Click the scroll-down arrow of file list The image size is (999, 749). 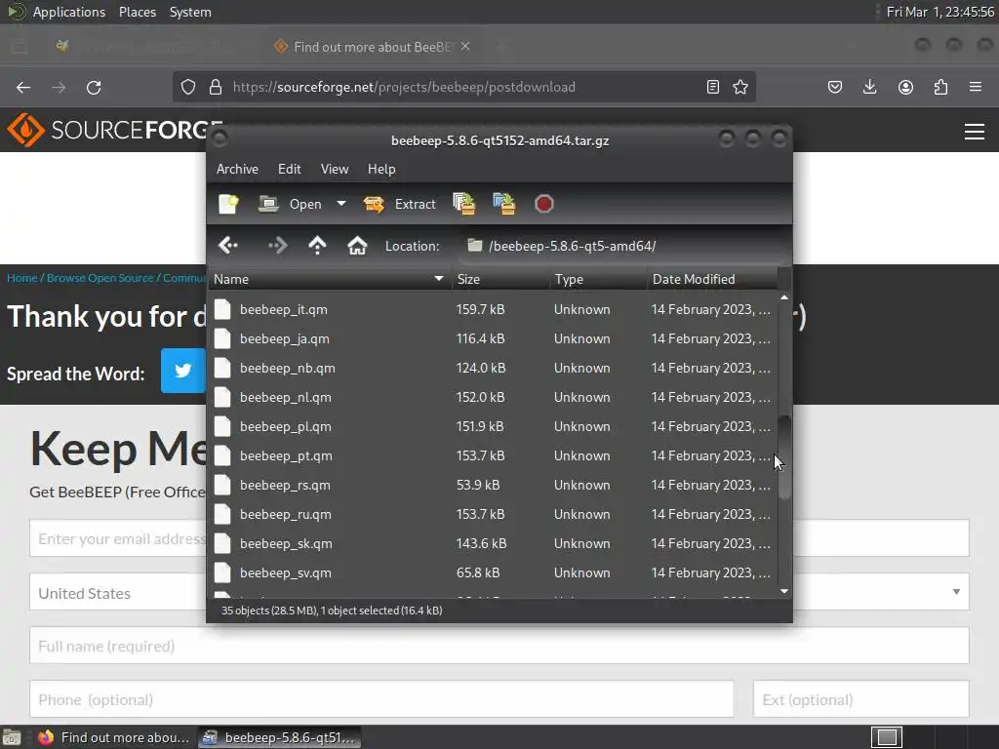[x=784, y=591]
